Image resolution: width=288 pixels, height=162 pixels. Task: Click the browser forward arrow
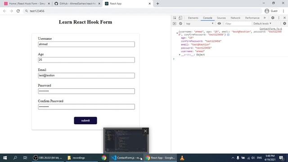[11, 11]
